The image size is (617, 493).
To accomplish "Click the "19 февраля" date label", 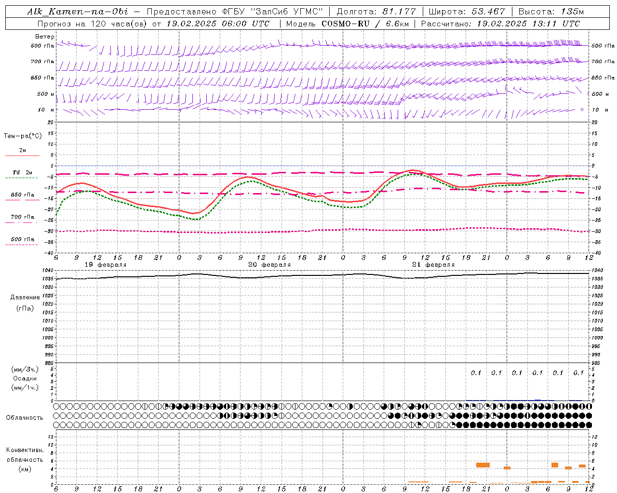I will 106,265.
